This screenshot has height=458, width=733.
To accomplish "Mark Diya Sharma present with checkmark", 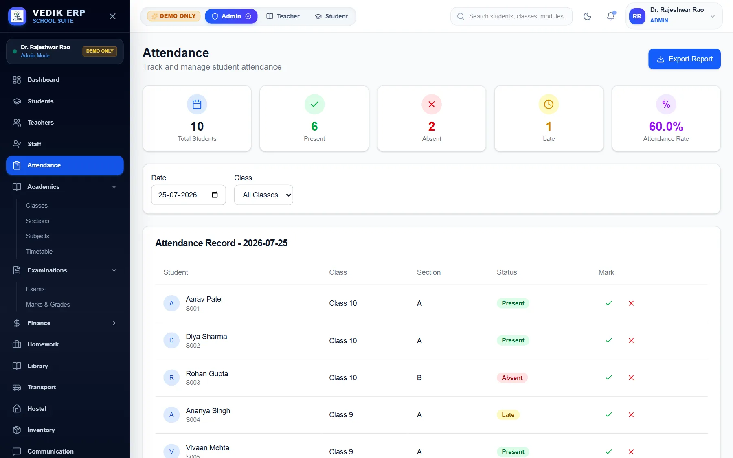I will 609,340.
